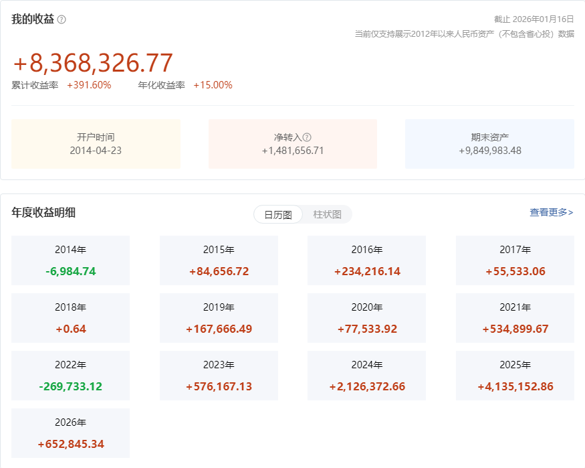Click the 2020年 profit card

366,318
